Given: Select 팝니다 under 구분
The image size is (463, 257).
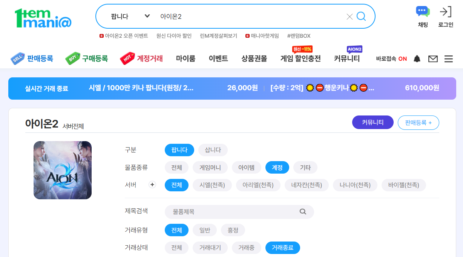Looking at the screenshot, I should 179,150.
